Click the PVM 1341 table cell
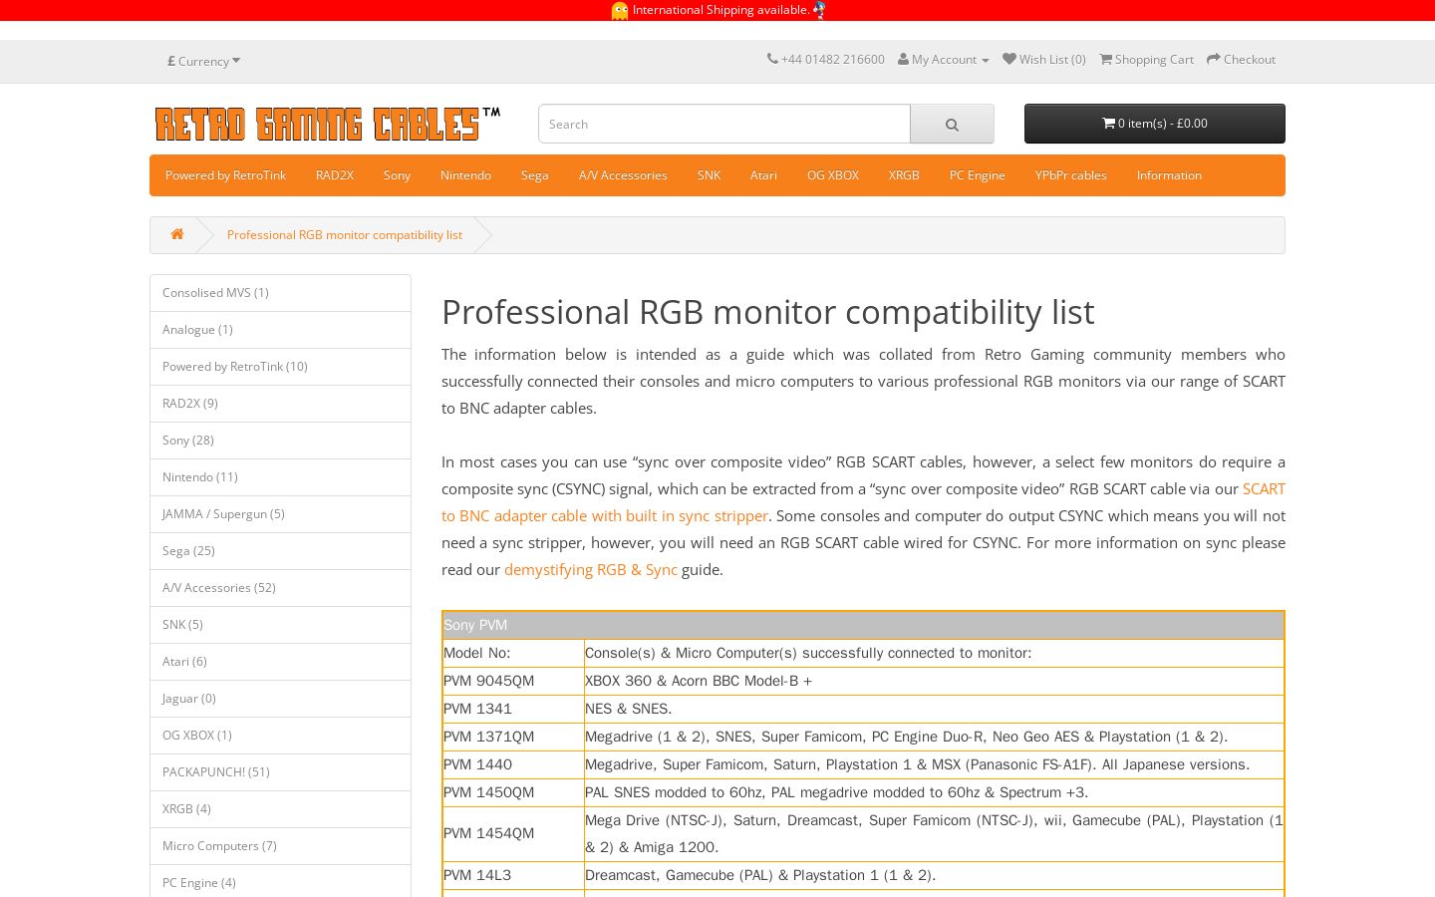This screenshot has height=897, width=1435. click(x=513, y=709)
